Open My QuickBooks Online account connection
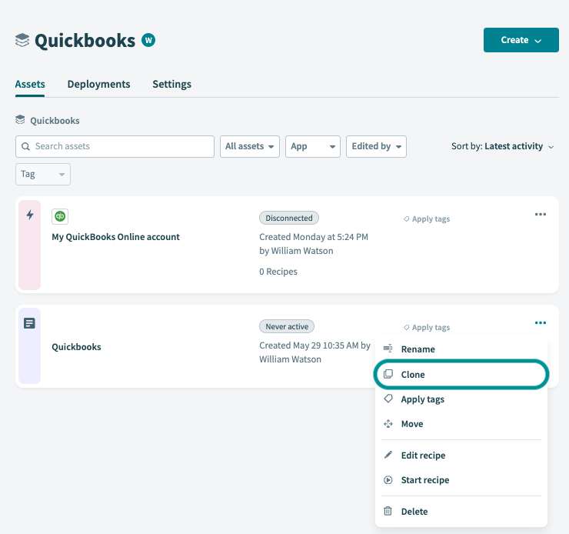The image size is (569, 534). click(115, 237)
